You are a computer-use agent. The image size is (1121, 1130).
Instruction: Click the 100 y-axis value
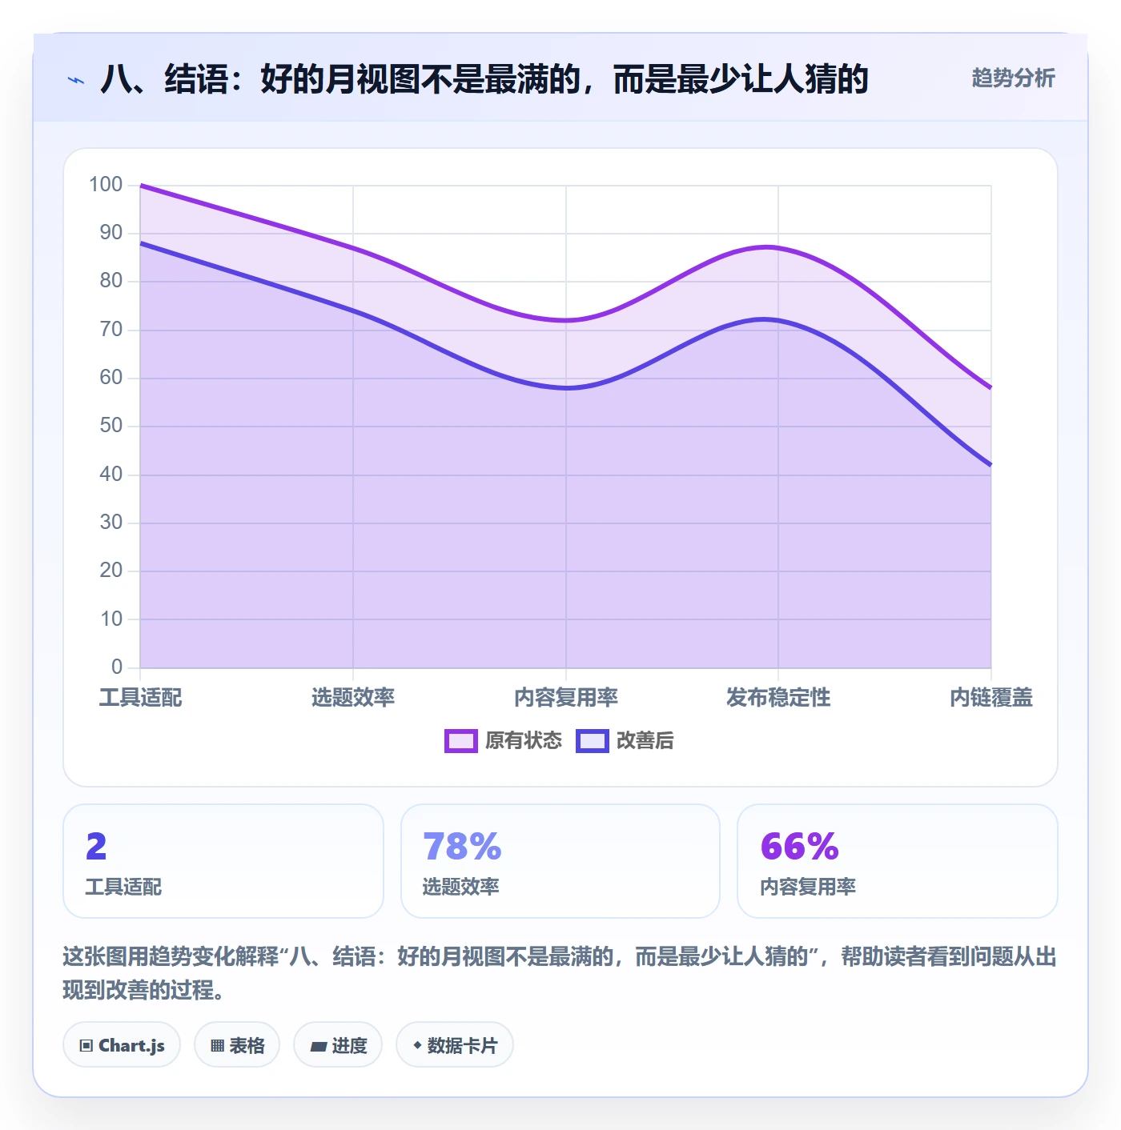[x=106, y=185]
